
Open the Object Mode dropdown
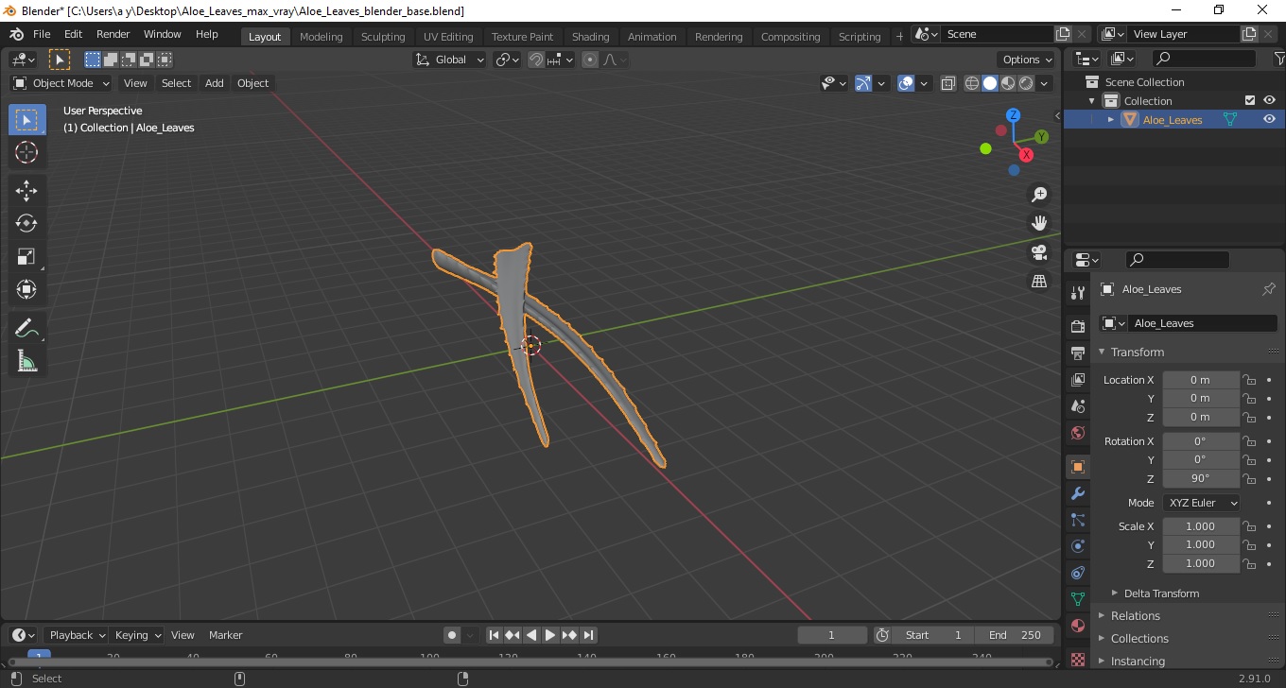click(61, 83)
